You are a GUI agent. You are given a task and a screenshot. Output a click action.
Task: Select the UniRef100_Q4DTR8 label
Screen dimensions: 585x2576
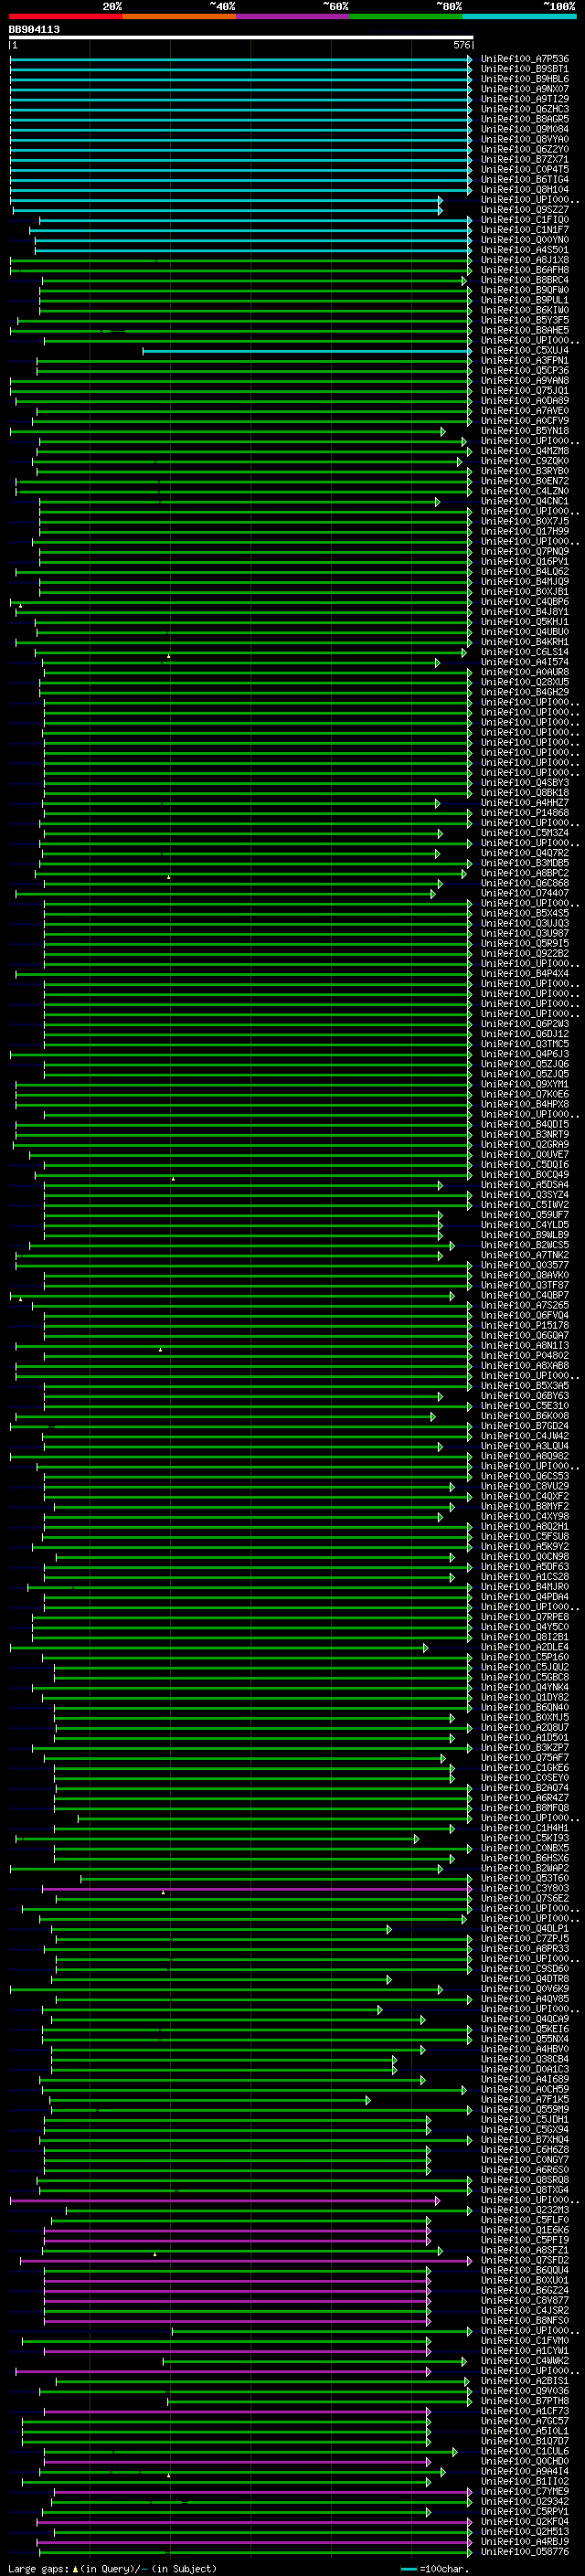click(x=525, y=1980)
